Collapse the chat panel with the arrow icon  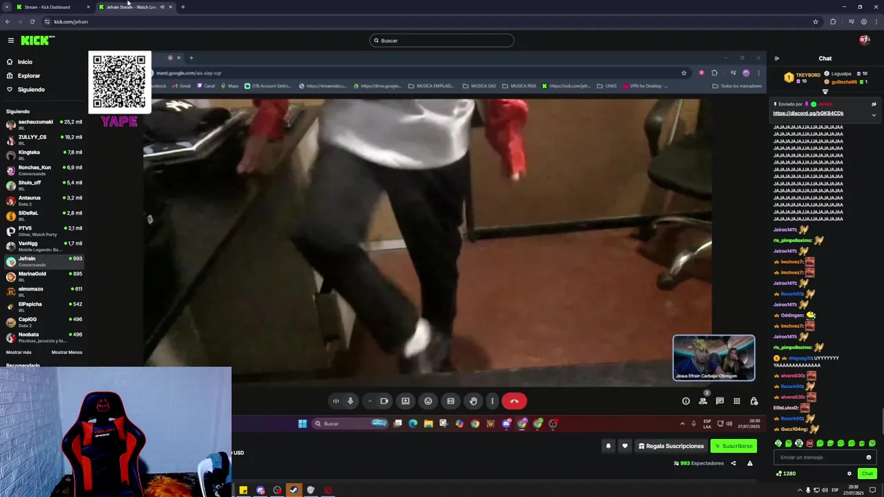click(x=776, y=59)
